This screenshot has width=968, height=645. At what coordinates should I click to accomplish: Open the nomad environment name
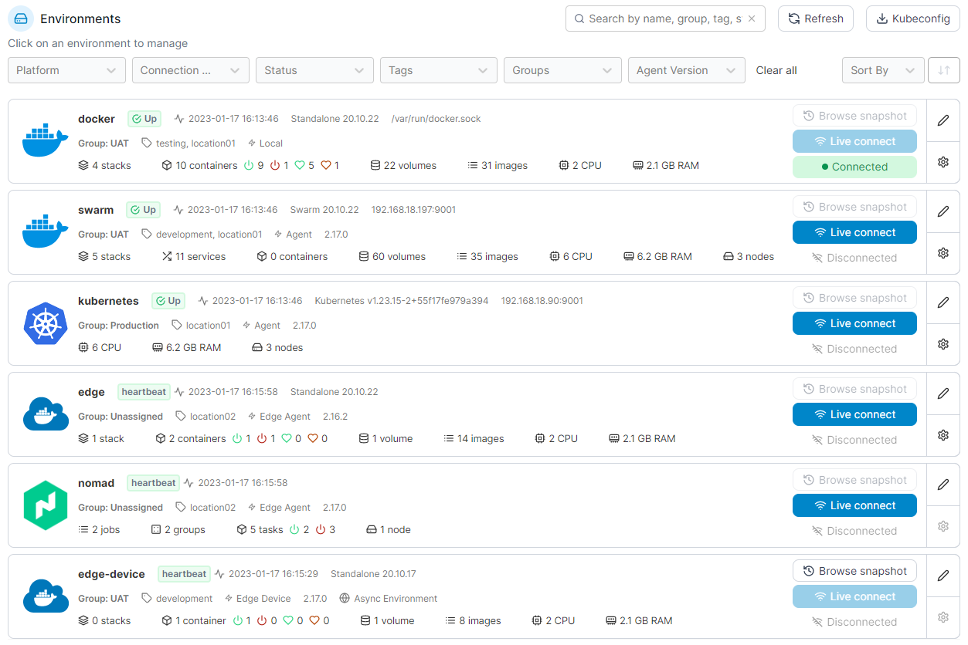coord(96,483)
